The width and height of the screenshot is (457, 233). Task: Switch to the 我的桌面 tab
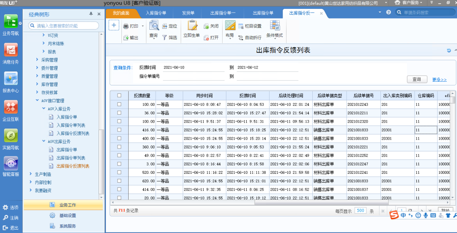[x=121, y=13]
